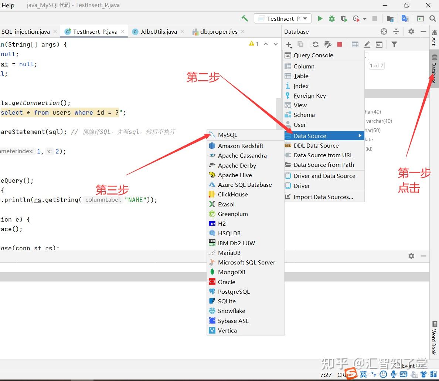Image resolution: width=439 pixels, height=381 pixels.
Task: Click the Database panel expand/collapse all icon
Action: point(396,31)
